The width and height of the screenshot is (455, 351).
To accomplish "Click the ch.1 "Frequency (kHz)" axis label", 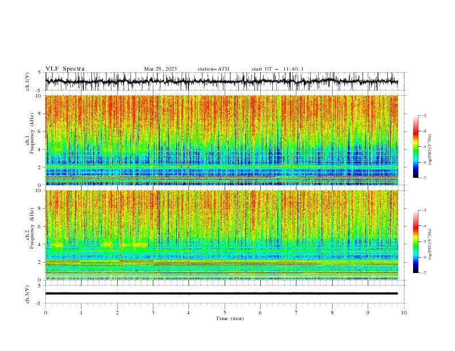I will coord(32,133).
